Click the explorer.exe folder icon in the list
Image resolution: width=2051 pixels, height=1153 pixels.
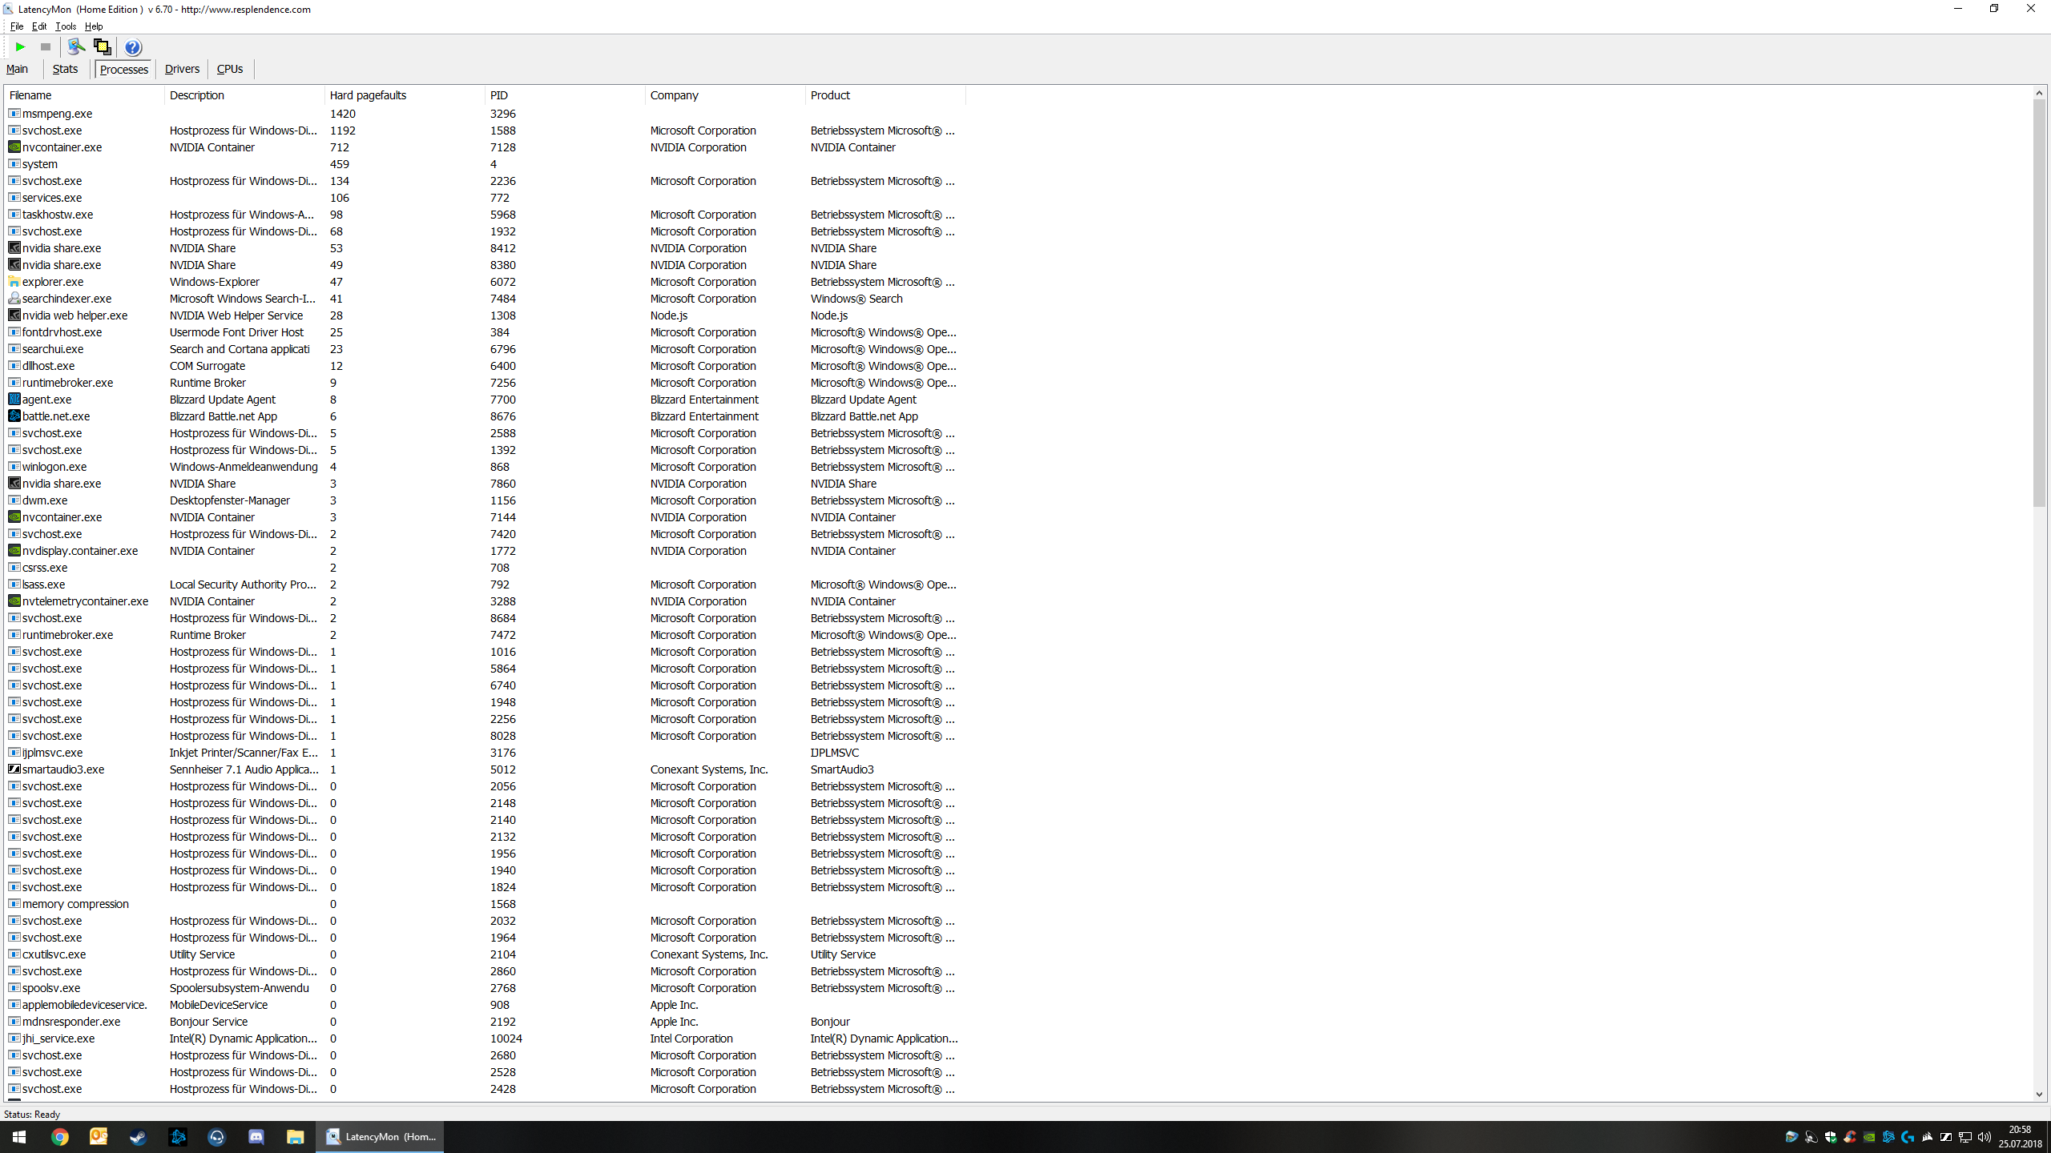[14, 282]
